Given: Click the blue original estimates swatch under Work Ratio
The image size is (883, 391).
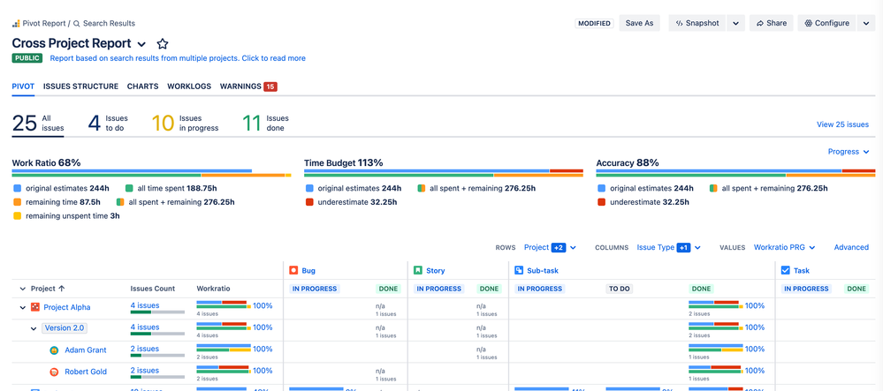Looking at the screenshot, I should [17, 189].
